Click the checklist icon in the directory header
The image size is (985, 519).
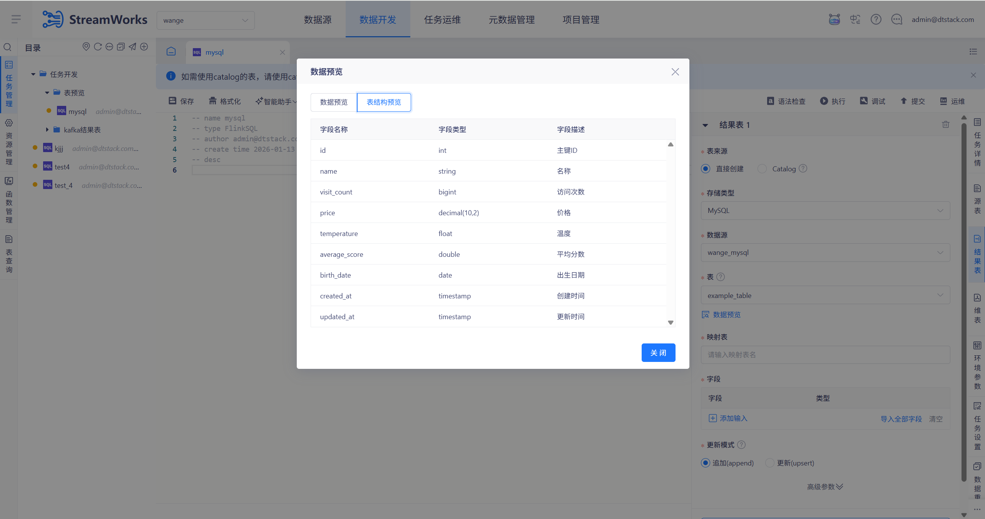[121, 47]
